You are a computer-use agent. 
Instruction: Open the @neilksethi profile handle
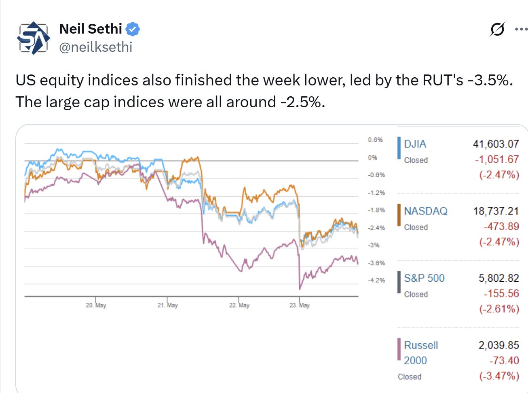(x=96, y=47)
